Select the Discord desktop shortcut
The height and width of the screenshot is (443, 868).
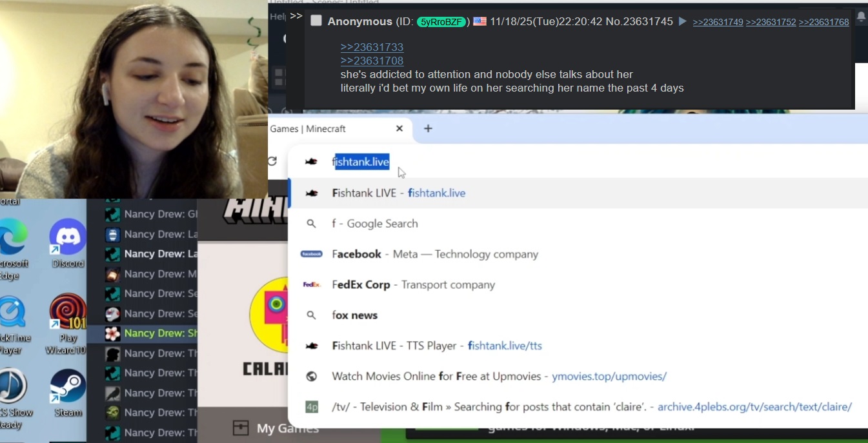point(68,244)
